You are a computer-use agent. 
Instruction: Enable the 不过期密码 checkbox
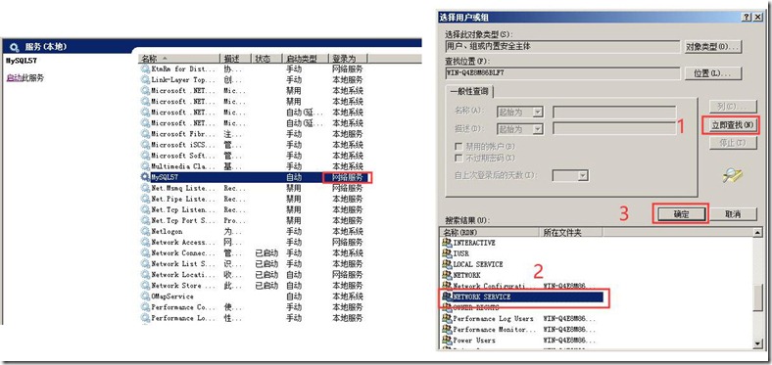(x=458, y=158)
